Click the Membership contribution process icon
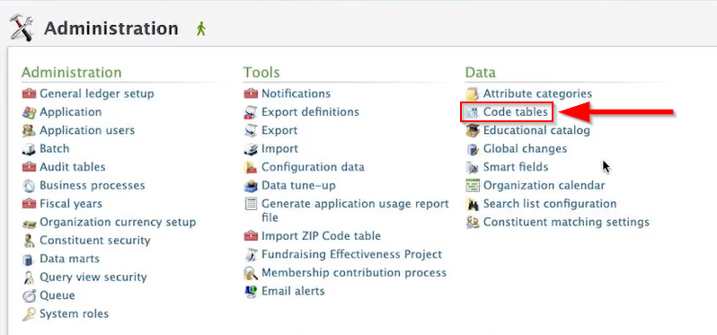 click(x=251, y=273)
